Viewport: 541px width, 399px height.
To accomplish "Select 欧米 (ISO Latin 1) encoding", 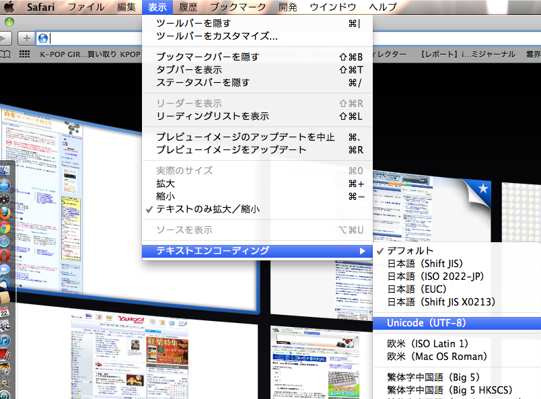I will (x=457, y=344).
